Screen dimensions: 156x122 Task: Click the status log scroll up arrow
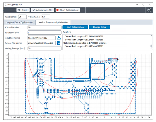point(151,36)
